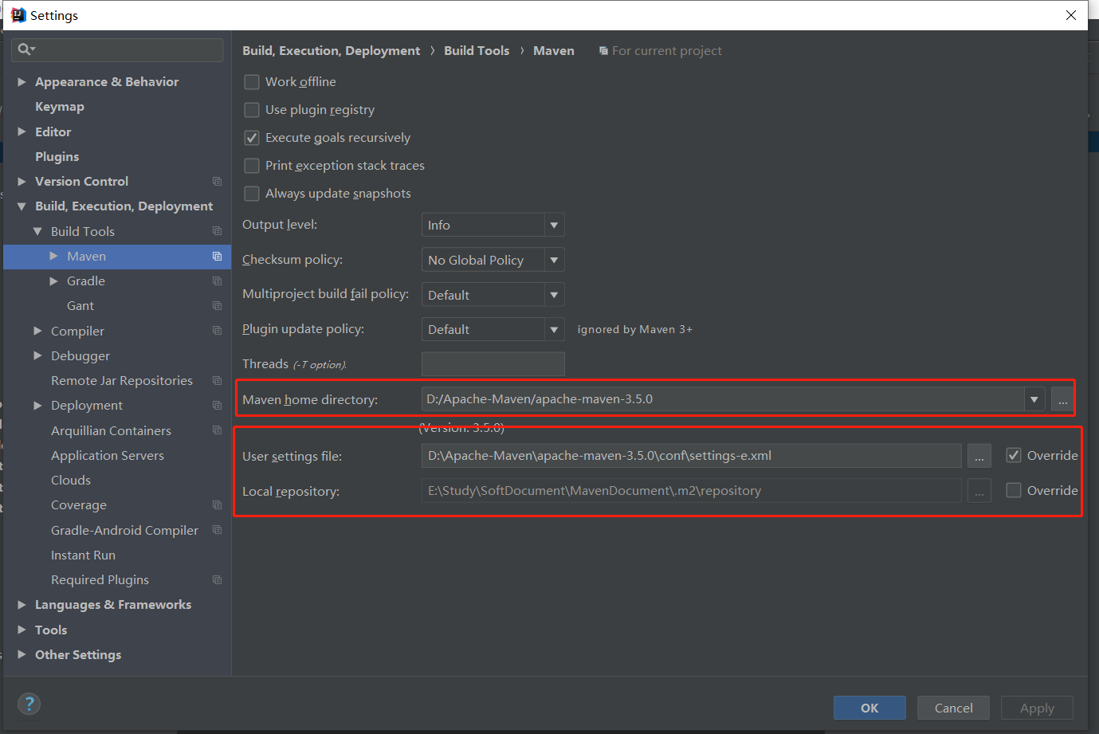Expand Languages & Frameworks section

(22, 605)
